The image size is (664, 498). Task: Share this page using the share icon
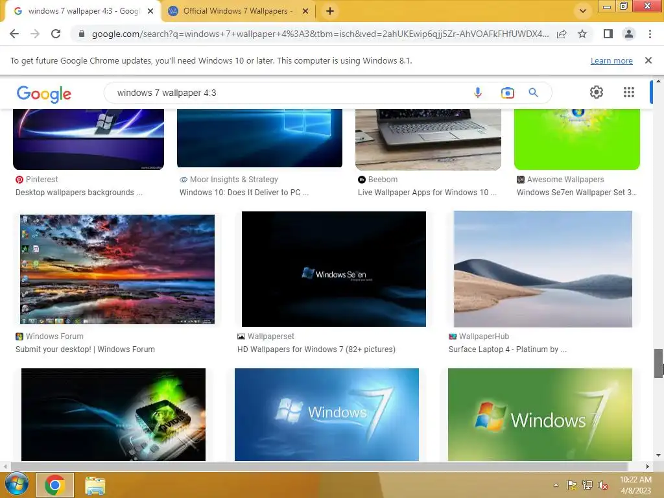tap(562, 34)
